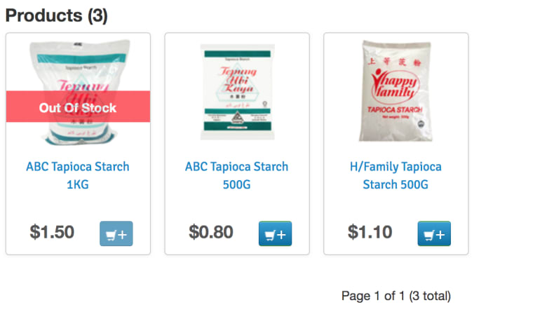Open the ABC Tapioca Starch 1KG link
The height and width of the screenshot is (319, 547).
(78, 175)
